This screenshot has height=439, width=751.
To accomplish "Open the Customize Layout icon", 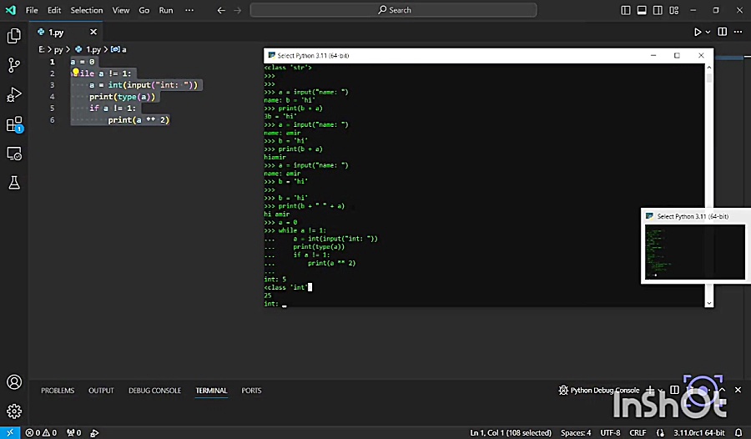I will (674, 10).
